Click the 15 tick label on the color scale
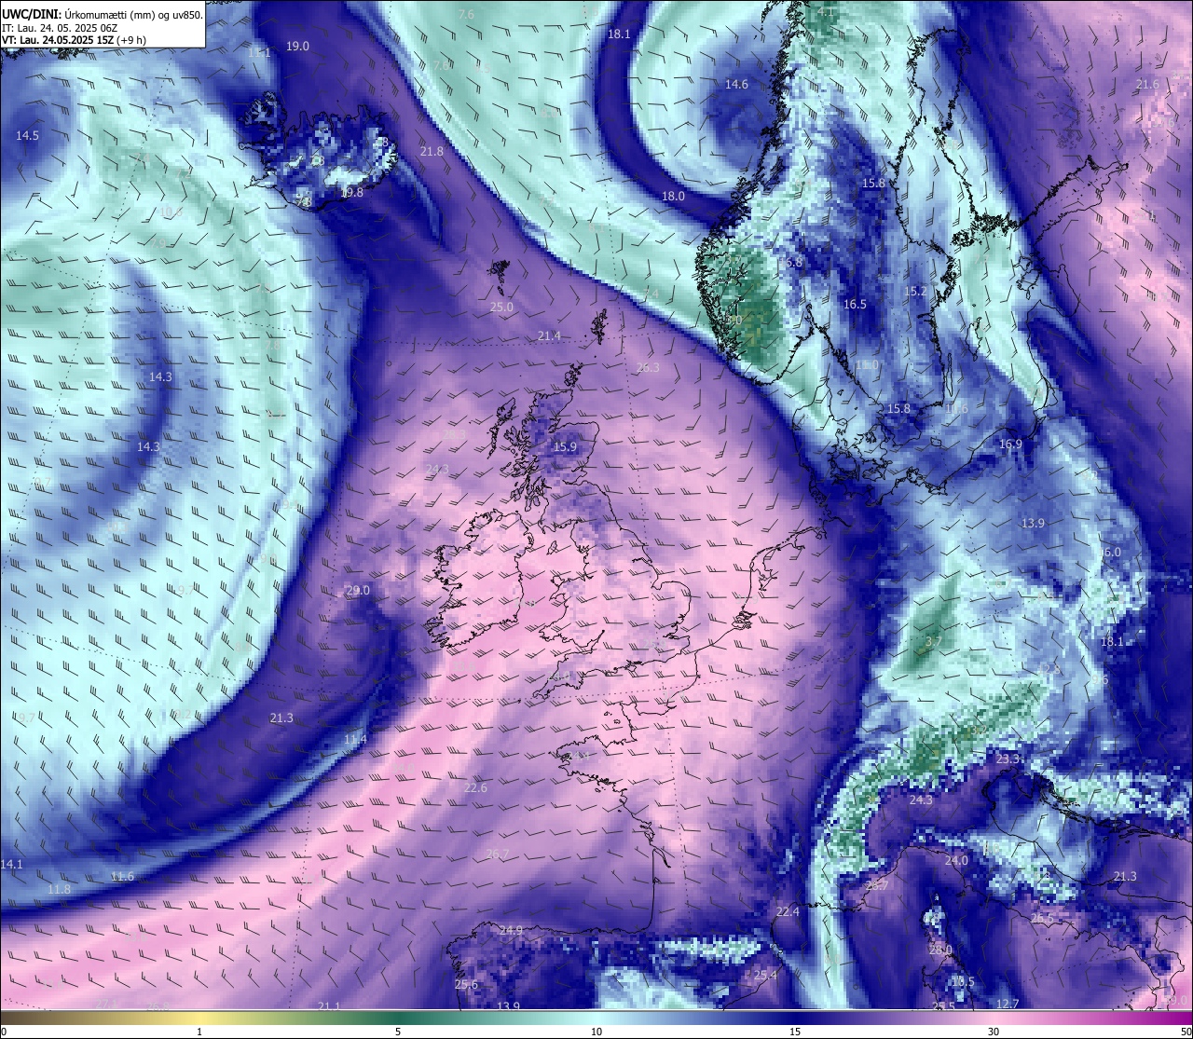1193x1039 pixels. point(795,1032)
